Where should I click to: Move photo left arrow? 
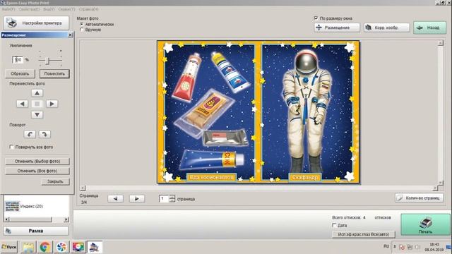tap(22, 104)
